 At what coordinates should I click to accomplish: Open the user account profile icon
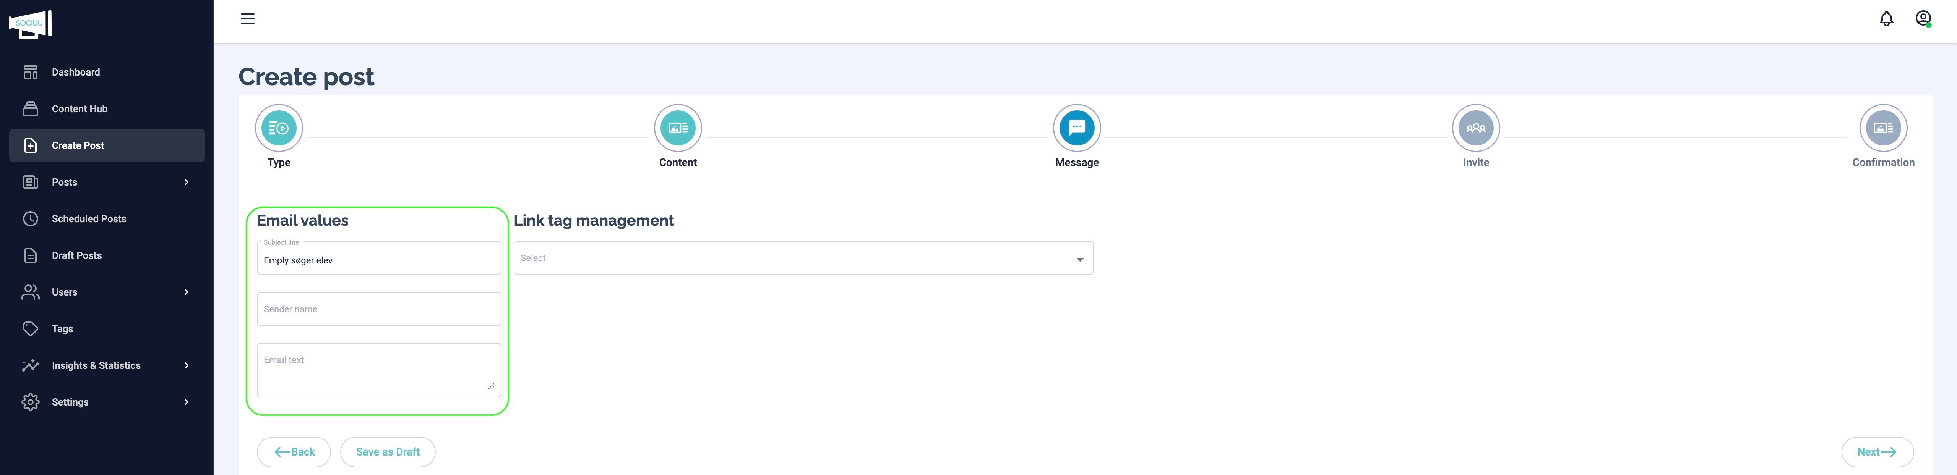[1923, 19]
